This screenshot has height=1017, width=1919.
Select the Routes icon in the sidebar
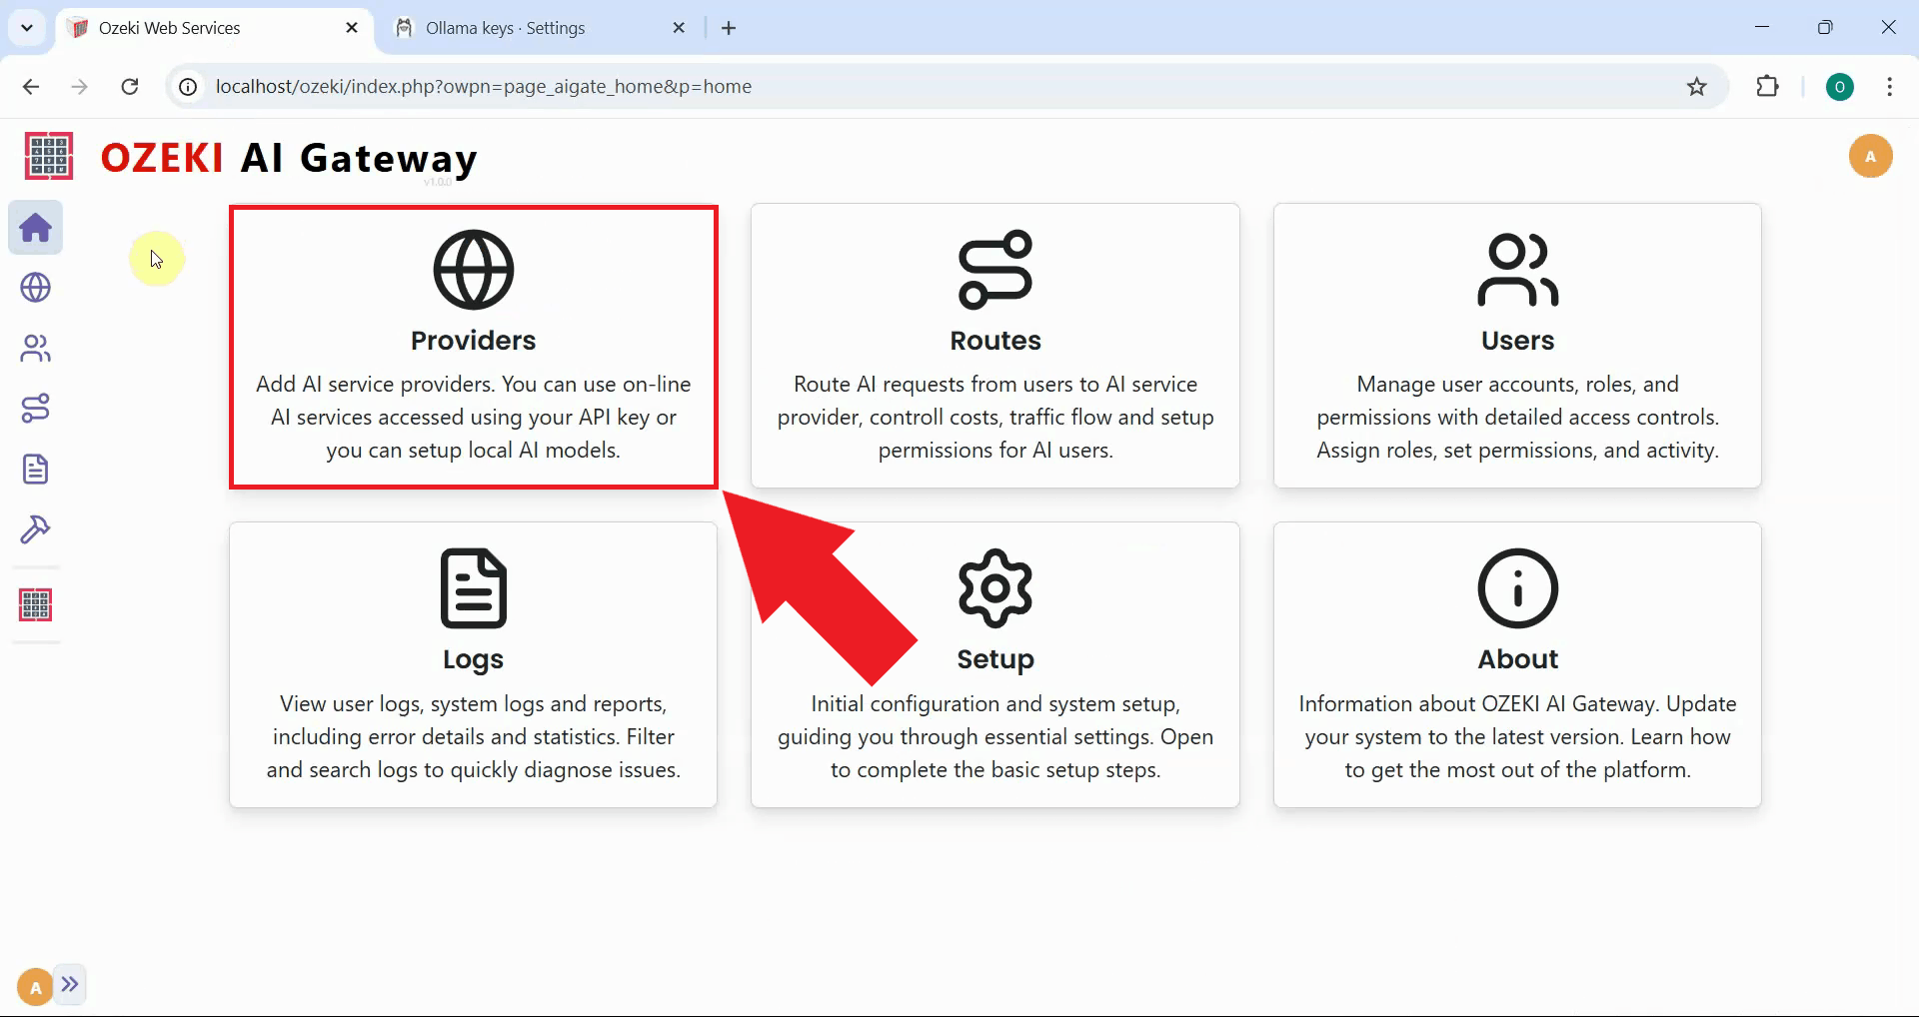pyautogui.click(x=35, y=408)
